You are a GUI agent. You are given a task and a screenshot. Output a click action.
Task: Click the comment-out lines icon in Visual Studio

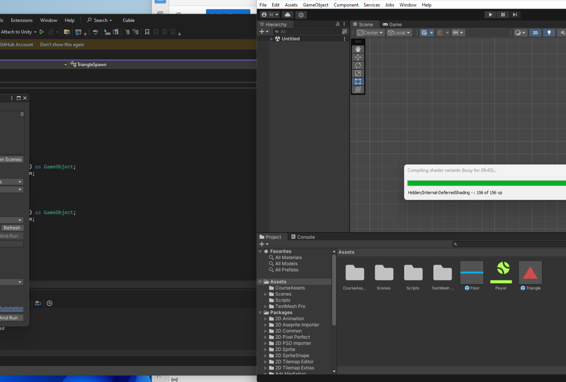(127, 32)
